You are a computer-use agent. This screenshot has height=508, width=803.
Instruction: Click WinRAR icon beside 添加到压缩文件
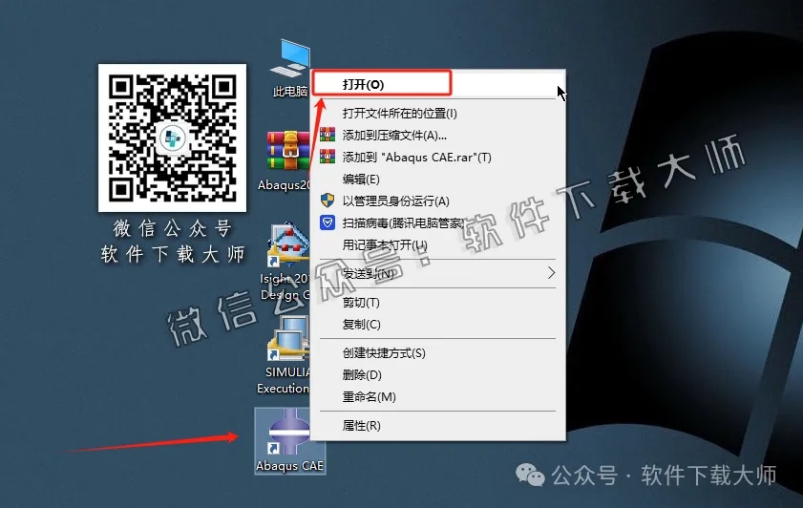point(328,135)
